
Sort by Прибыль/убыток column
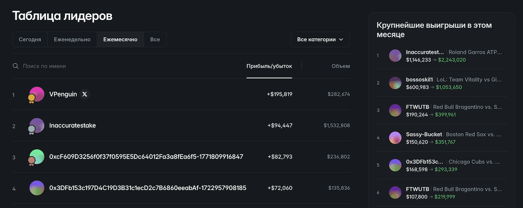tap(269, 66)
